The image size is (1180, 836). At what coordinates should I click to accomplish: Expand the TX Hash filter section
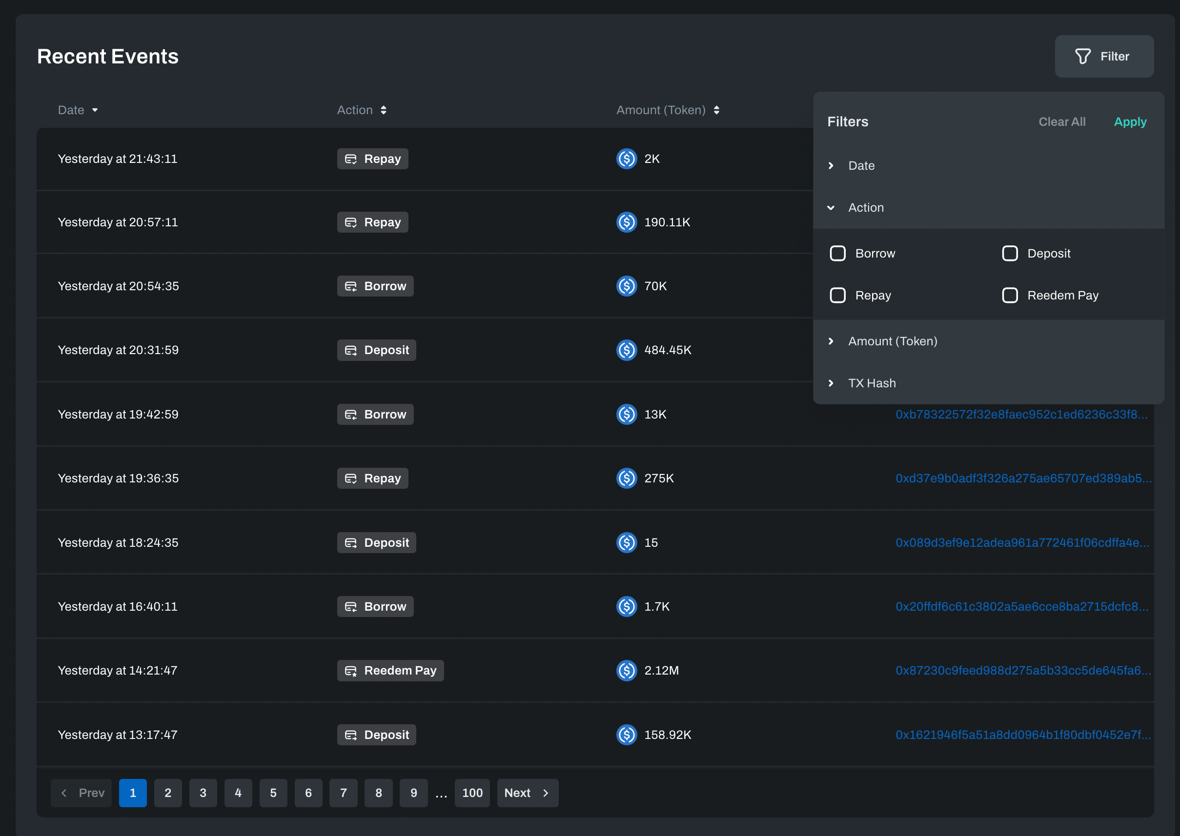click(x=831, y=383)
